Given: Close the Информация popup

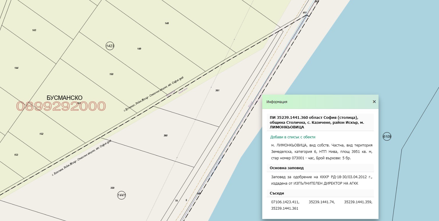Looking at the screenshot, I should pyautogui.click(x=374, y=102).
